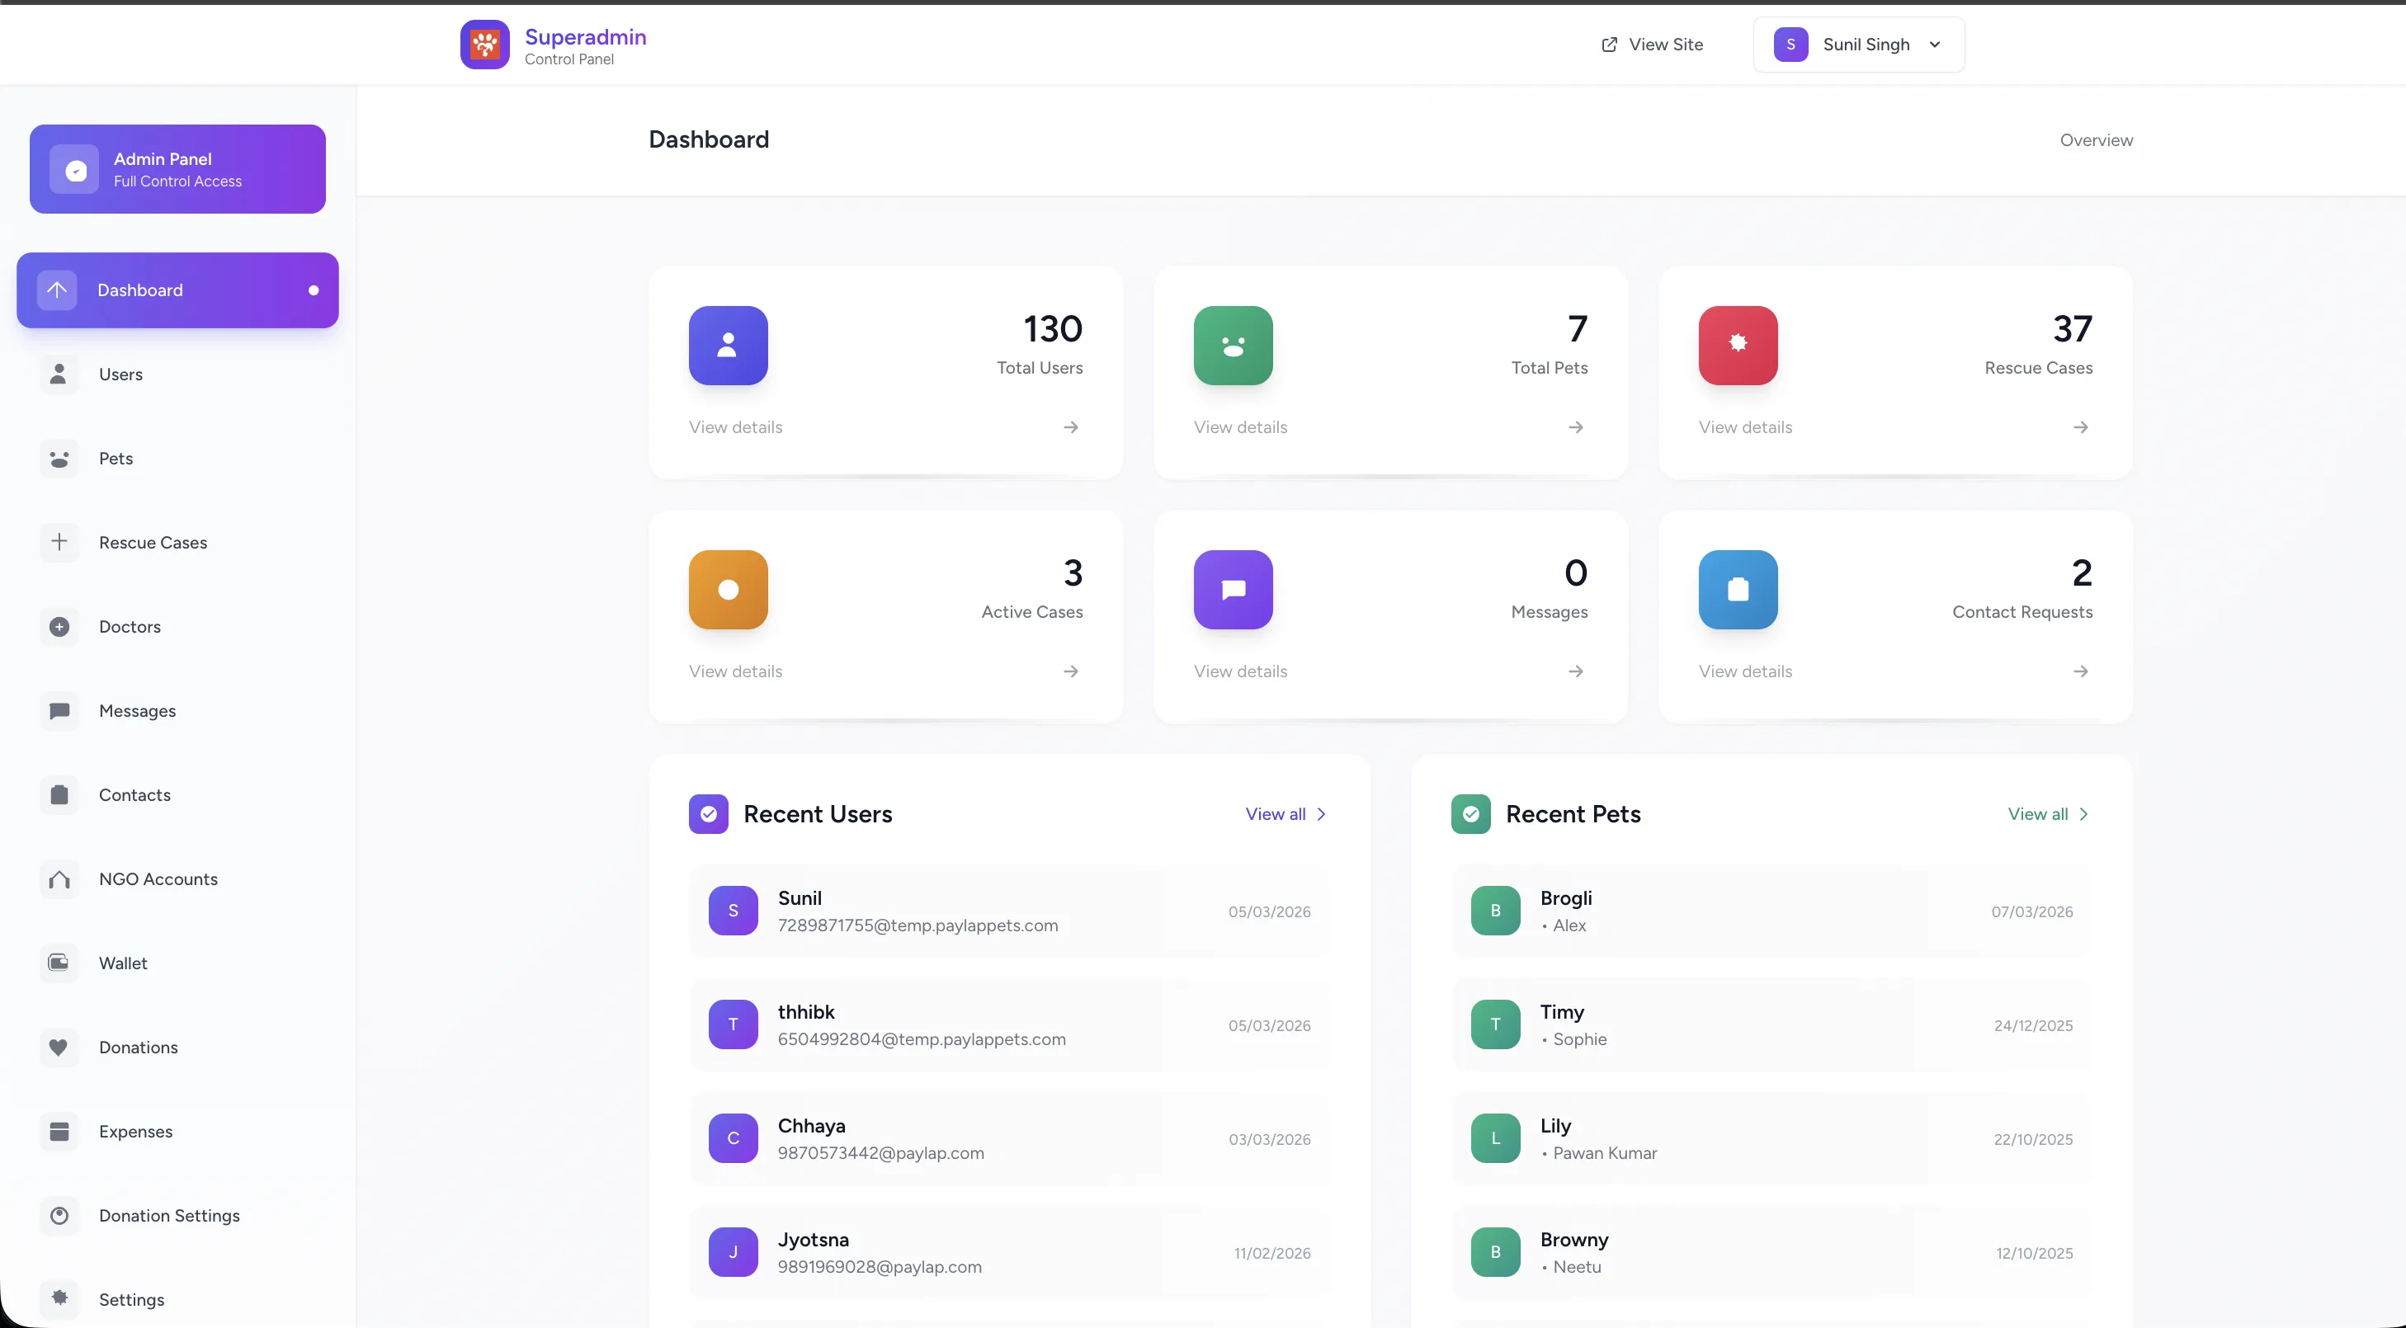Click the View Site button
This screenshot has height=1328, width=2406.
(x=1651, y=44)
